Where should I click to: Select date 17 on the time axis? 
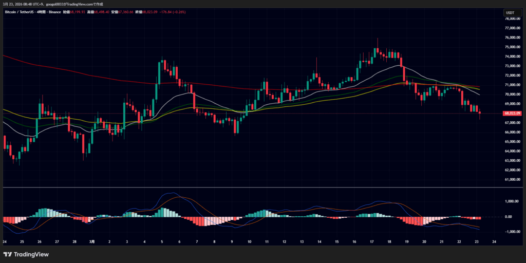tap(372, 241)
